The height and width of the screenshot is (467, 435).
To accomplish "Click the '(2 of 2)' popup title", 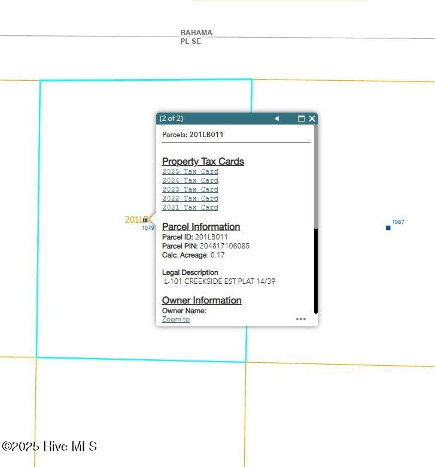I will [x=172, y=119].
